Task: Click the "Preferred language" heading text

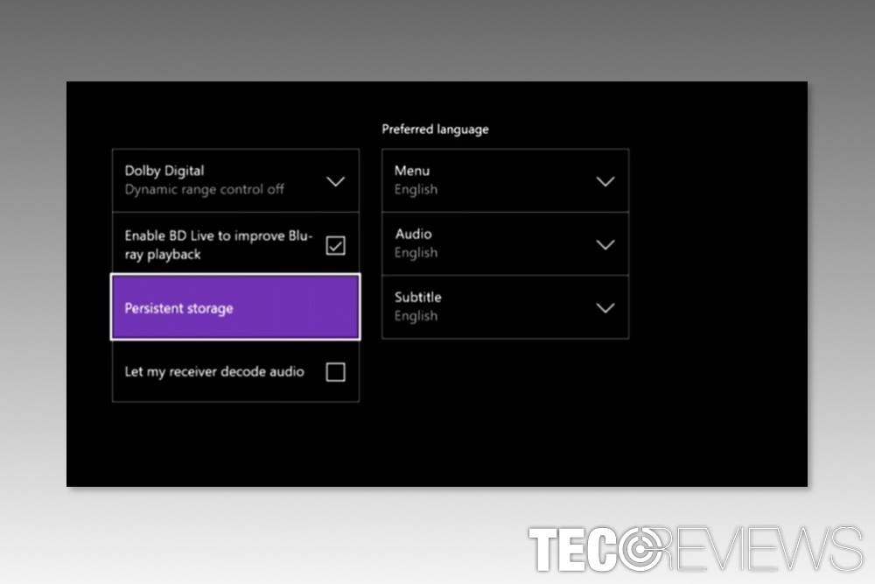Action: [x=435, y=130]
